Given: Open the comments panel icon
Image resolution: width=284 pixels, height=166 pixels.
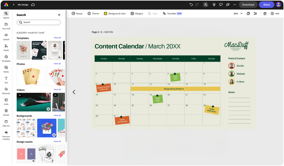Looking at the screenshot, I should [221, 5].
